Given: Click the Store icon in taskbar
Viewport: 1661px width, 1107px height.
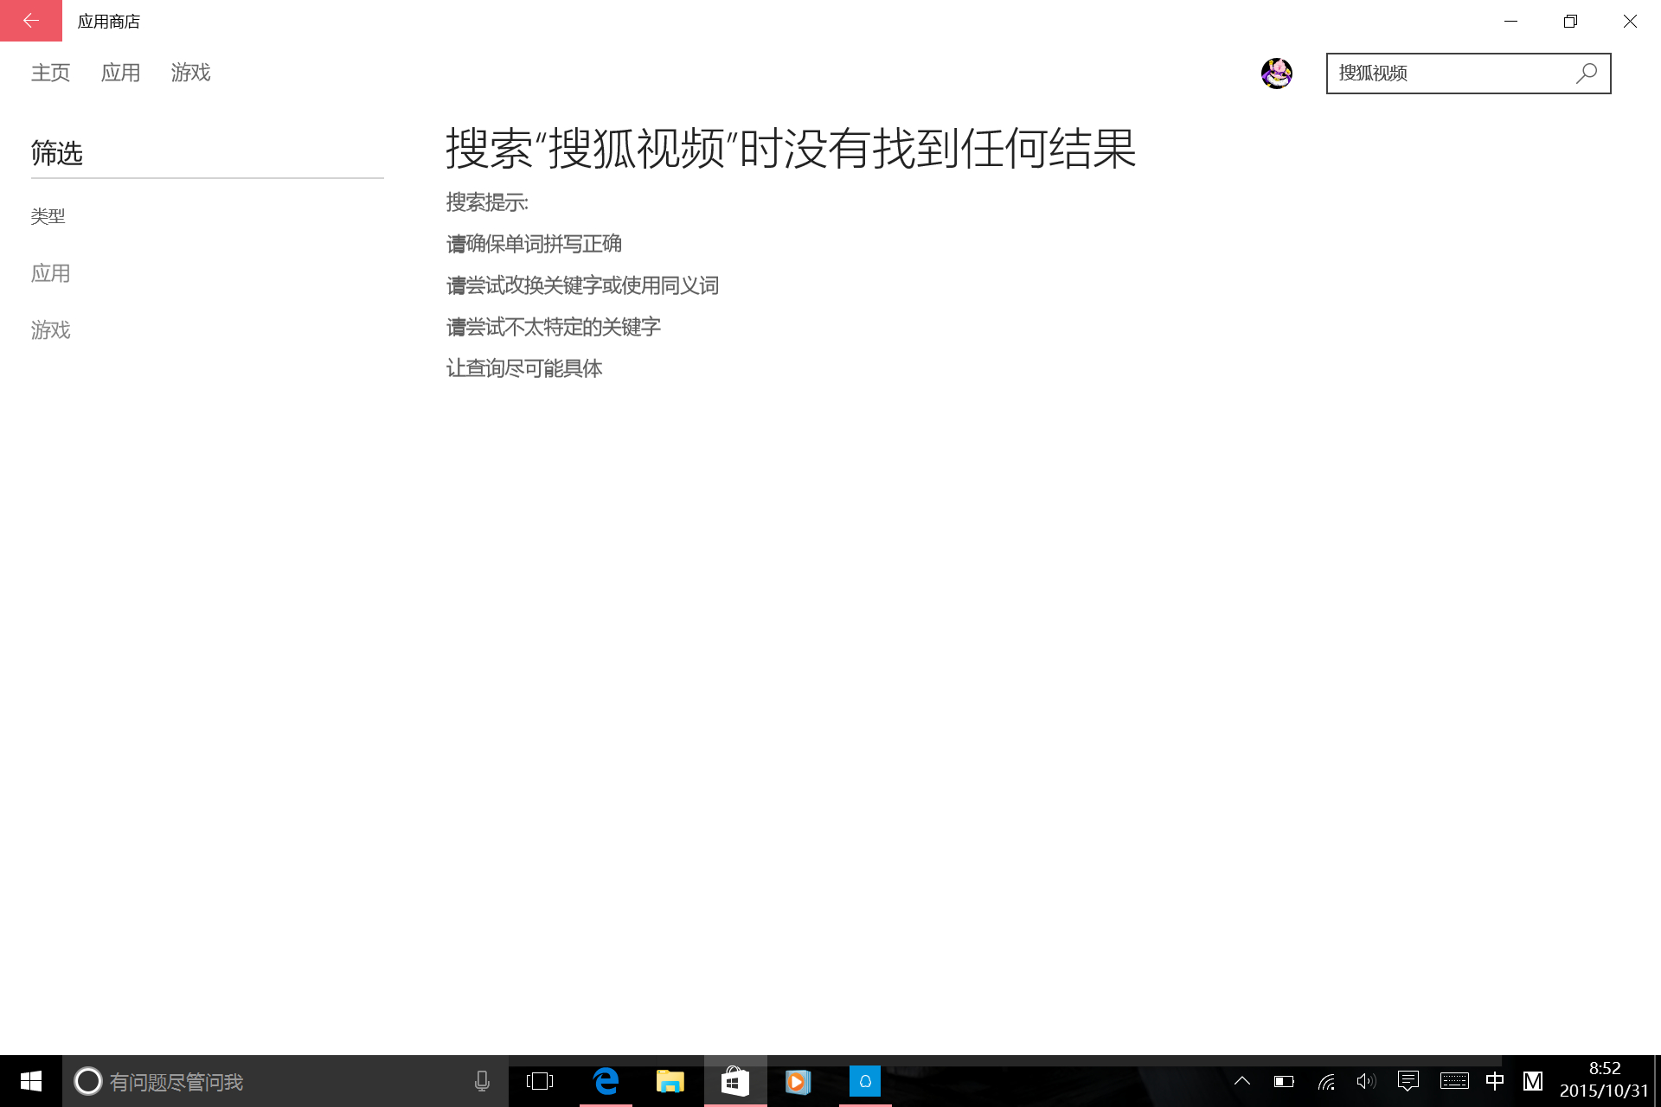Looking at the screenshot, I should (x=734, y=1081).
